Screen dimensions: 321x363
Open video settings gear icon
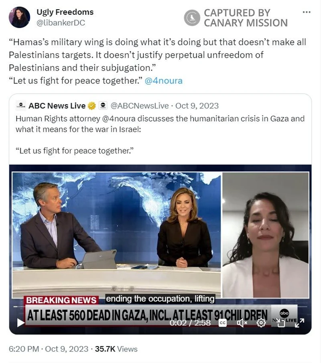click(261, 323)
